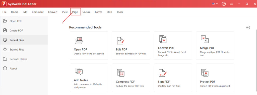Open the language flag dropdown

click(215, 4)
